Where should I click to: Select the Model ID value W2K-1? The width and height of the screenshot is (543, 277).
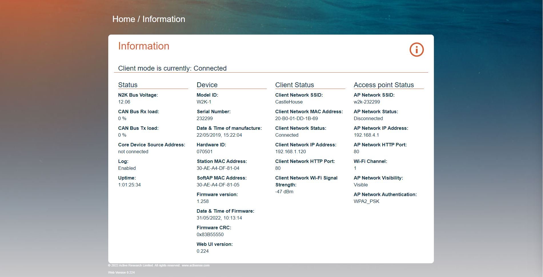[x=204, y=102]
